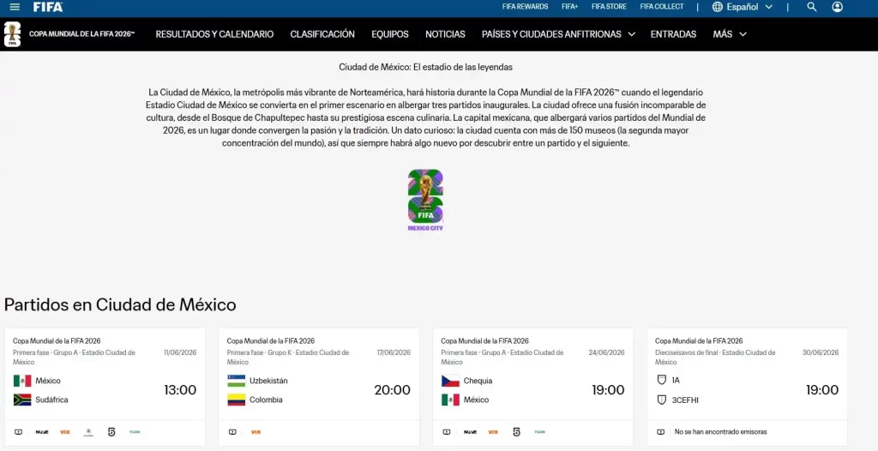The image size is (878, 451).
Task: Click Mexico flag in Chequia vs México card
Action: click(x=450, y=400)
